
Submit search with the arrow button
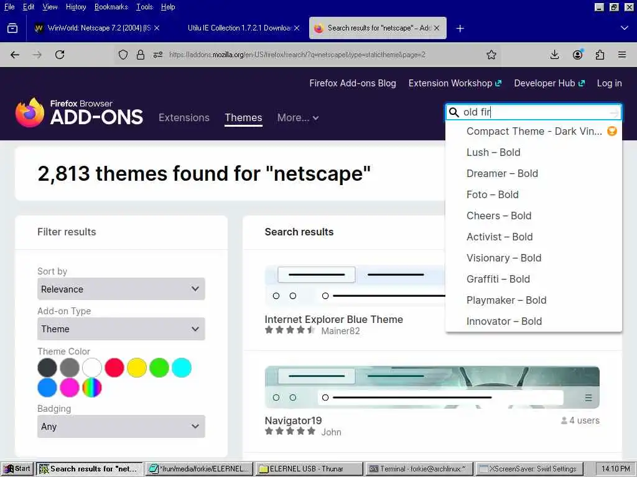tap(614, 112)
